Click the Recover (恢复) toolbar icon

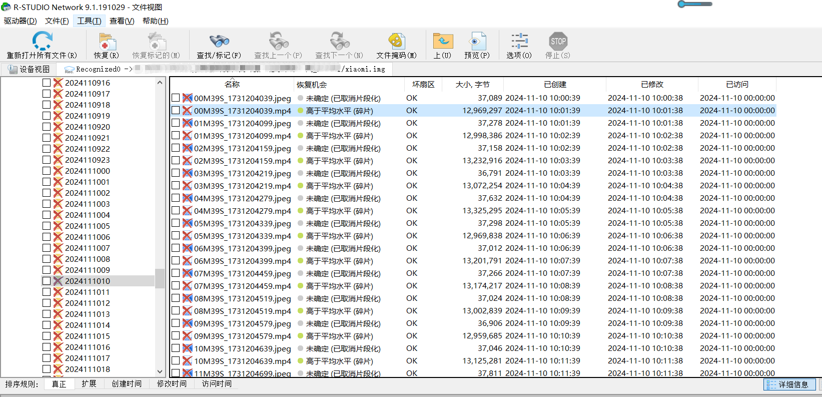106,41
